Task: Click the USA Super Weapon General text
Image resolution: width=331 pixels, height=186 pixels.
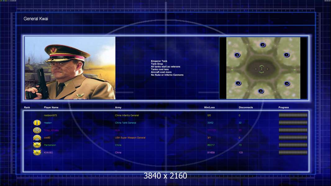Action: (130, 138)
